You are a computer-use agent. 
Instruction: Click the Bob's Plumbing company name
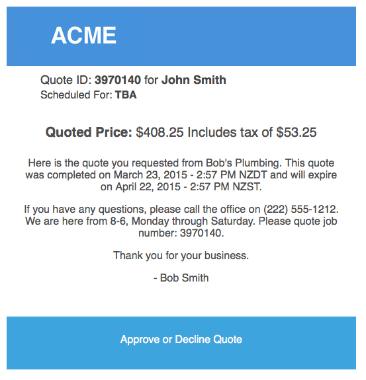coord(244,163)
